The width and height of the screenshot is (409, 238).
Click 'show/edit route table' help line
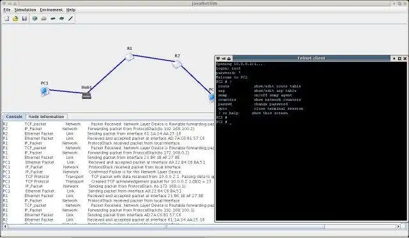(277, 86)
